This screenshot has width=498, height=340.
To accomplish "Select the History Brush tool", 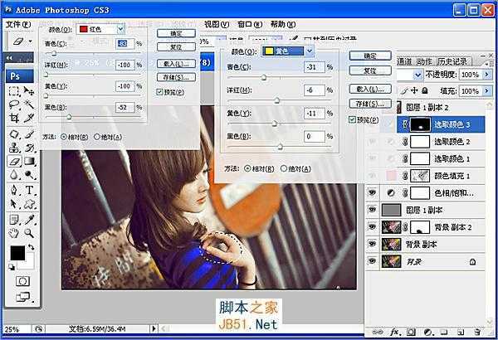I will 29,148.
